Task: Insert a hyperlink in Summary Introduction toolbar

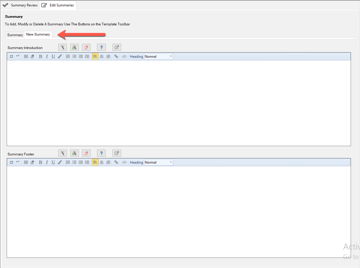Action: pos(116,57)
